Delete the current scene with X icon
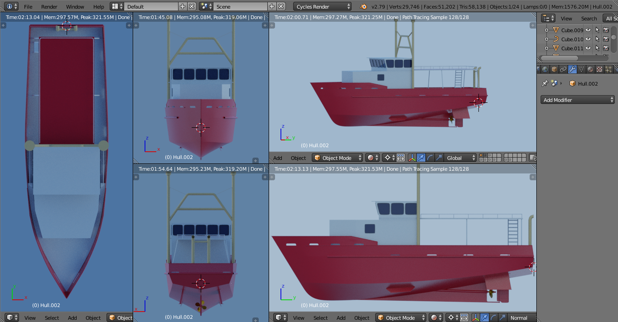Screen dimensions: 618x322 [x=281, y=6]
